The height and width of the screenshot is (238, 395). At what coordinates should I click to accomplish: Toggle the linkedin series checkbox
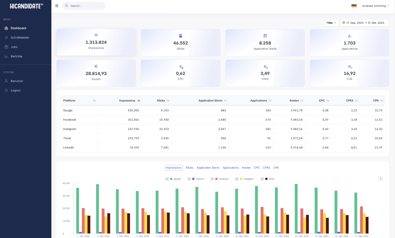(189, 179)
